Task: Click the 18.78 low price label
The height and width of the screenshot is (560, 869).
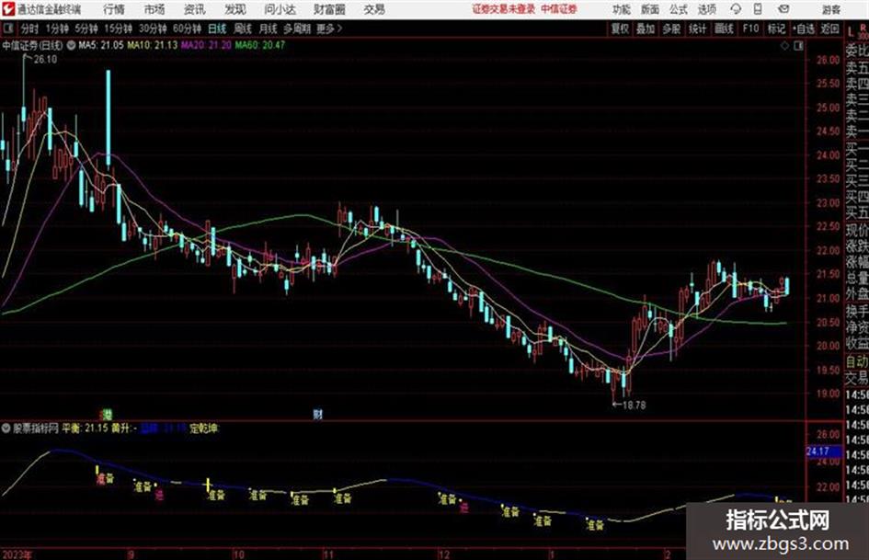Action: [635, 406]
